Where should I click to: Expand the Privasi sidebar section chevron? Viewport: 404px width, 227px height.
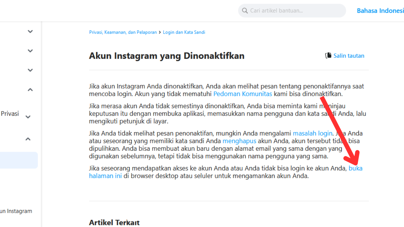28,117
